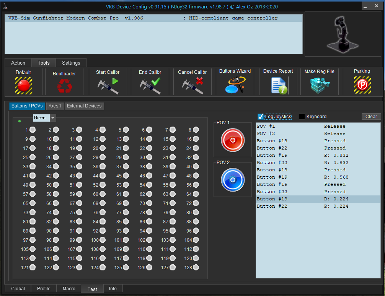Open the External Devices tab
This screenshot has height=296, width=385.
(84, 106)
